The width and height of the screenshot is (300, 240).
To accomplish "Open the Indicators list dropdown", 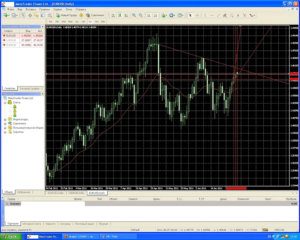I will pos(164,15).
